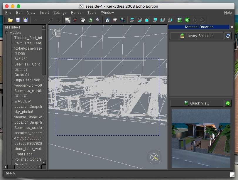Select the wooden-work-50 tree item
The width and height of the screenshot is (238, 180).
tap(28, 85)
